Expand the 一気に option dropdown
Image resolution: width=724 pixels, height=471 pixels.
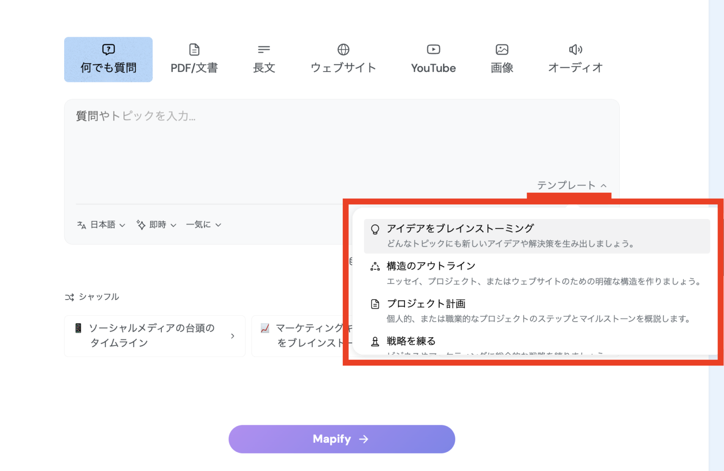point(204,225)
